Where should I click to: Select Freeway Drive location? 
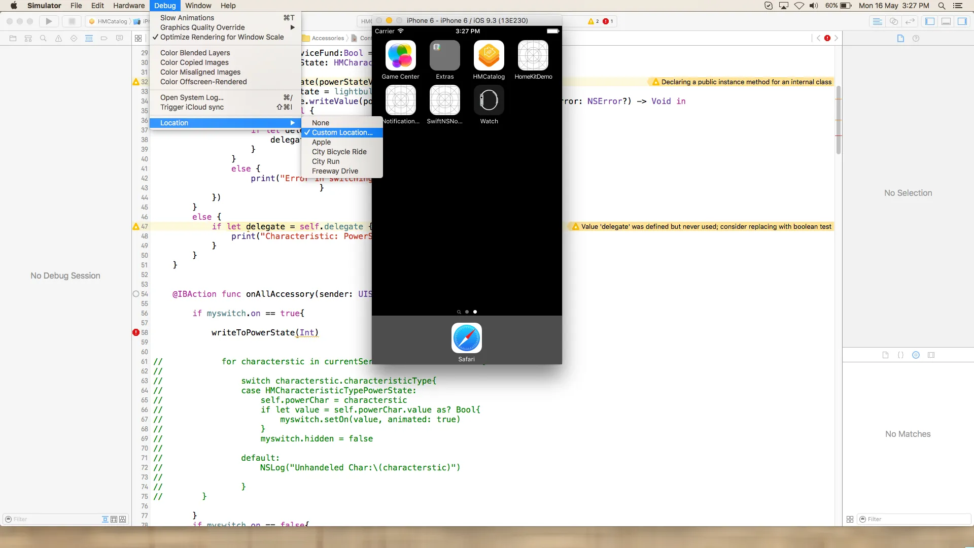coord(335,171)
